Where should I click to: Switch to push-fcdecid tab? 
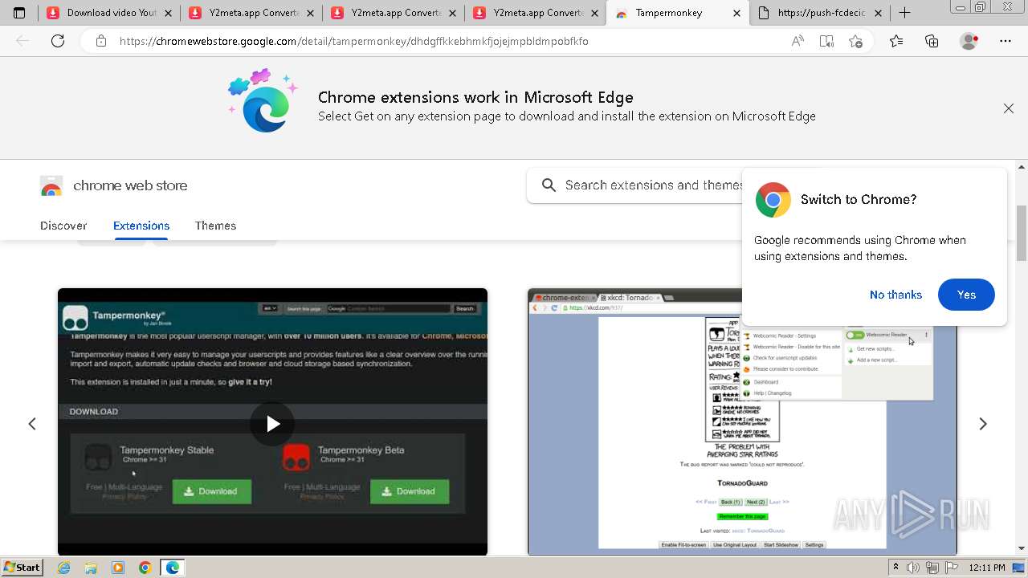820,13
